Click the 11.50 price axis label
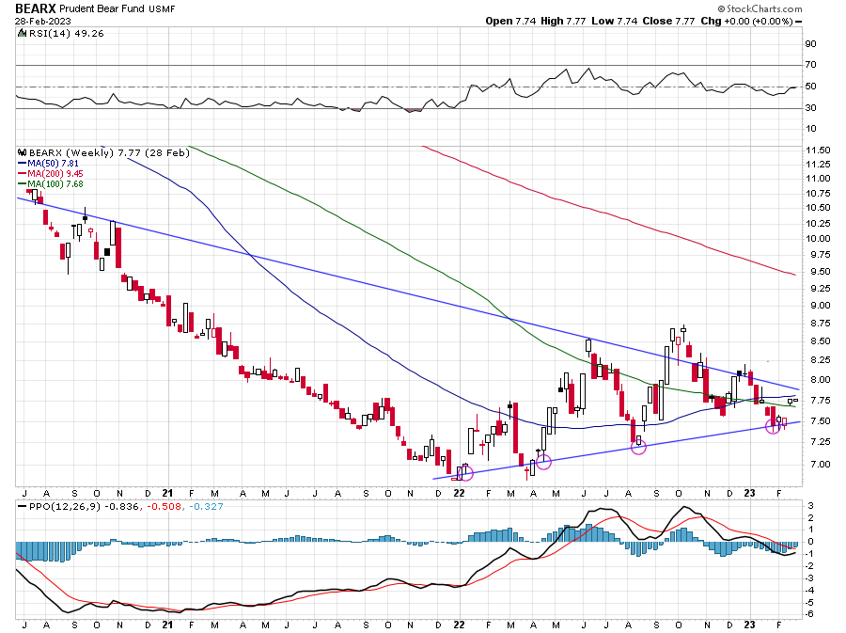The height and width of the screenshot is (633, 846). tap(818, 150)
